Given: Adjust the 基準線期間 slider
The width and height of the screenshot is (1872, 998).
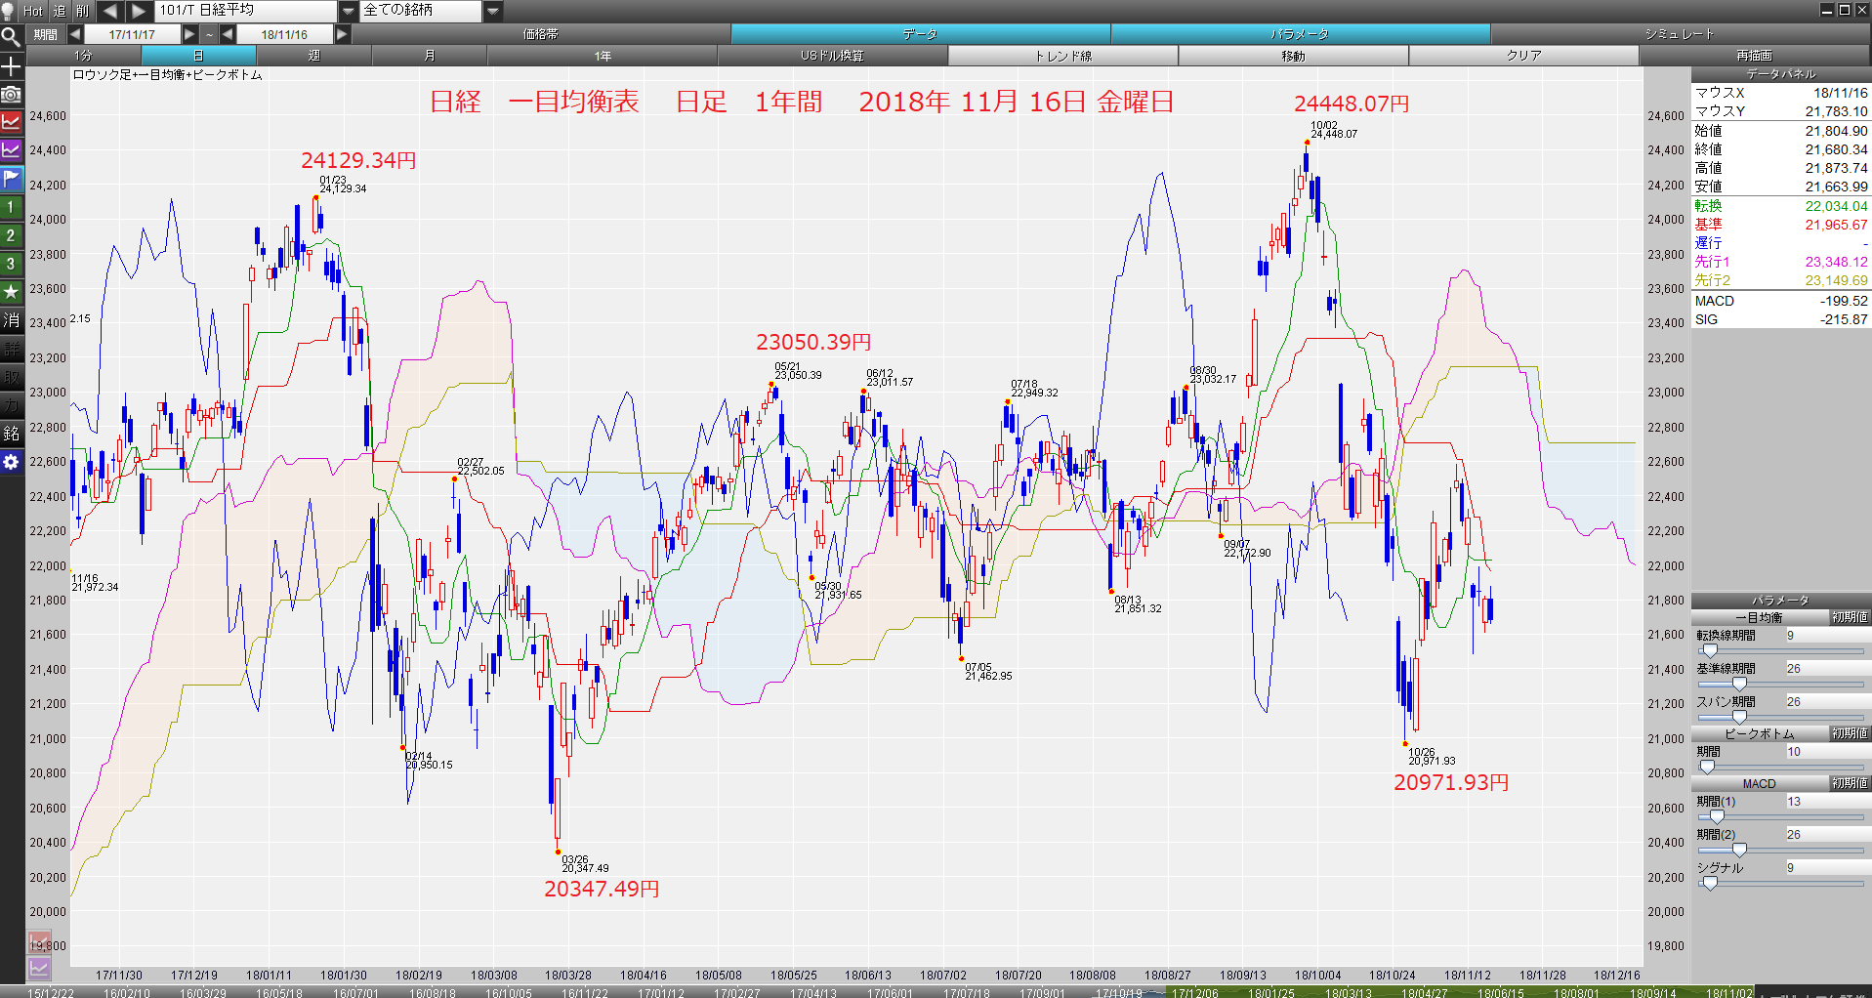Looking at the screenshot, I should [1739, 684].
